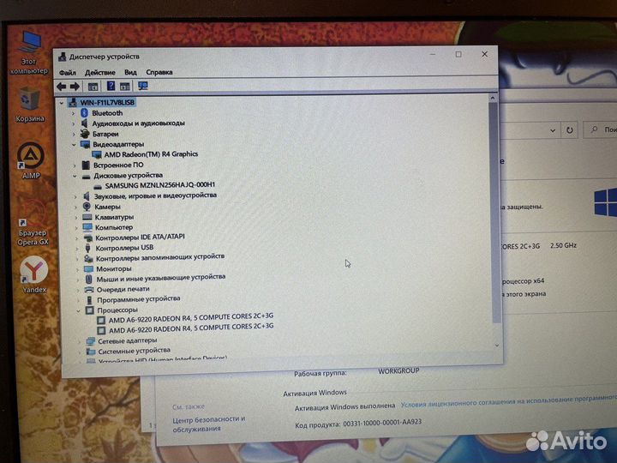The image size is (617, 463).
Task: Click the action pane toolbar icon
Action: click(125, 87)
